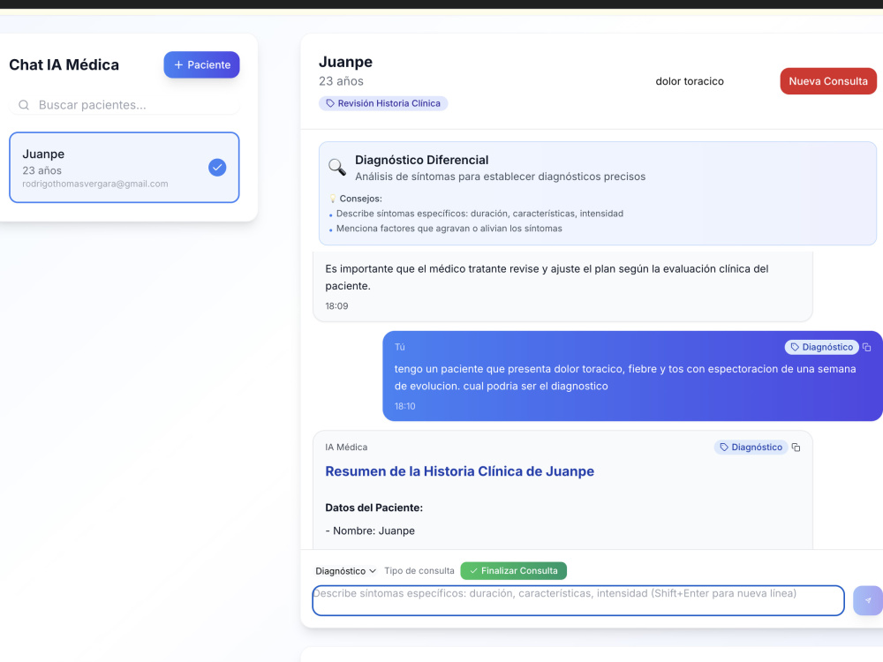This screenshot has width=883, height=662.
Task: Click the checkmark icon in Finalizar Consulta
Action: pyautogui.click(x=473, y=571)
